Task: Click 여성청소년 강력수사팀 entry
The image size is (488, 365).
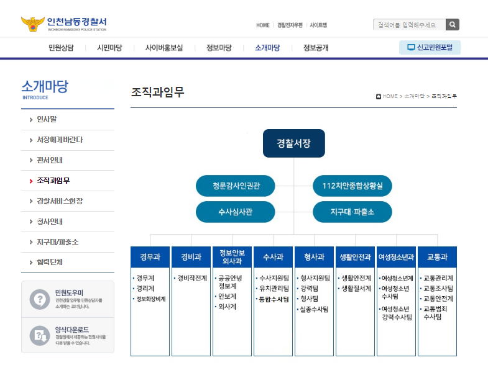Action: pos(397,313)
